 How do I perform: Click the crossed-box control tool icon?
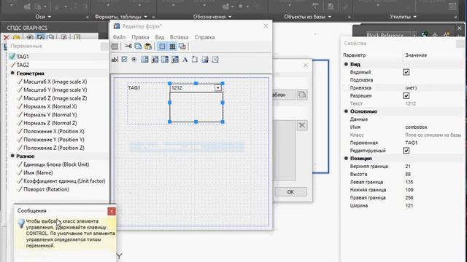tap(215, 60)
